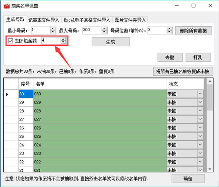This screenshot has height=187, width=219.
Task: Click the row selector arrow for row 30
Action: click(x=7, y=94)
